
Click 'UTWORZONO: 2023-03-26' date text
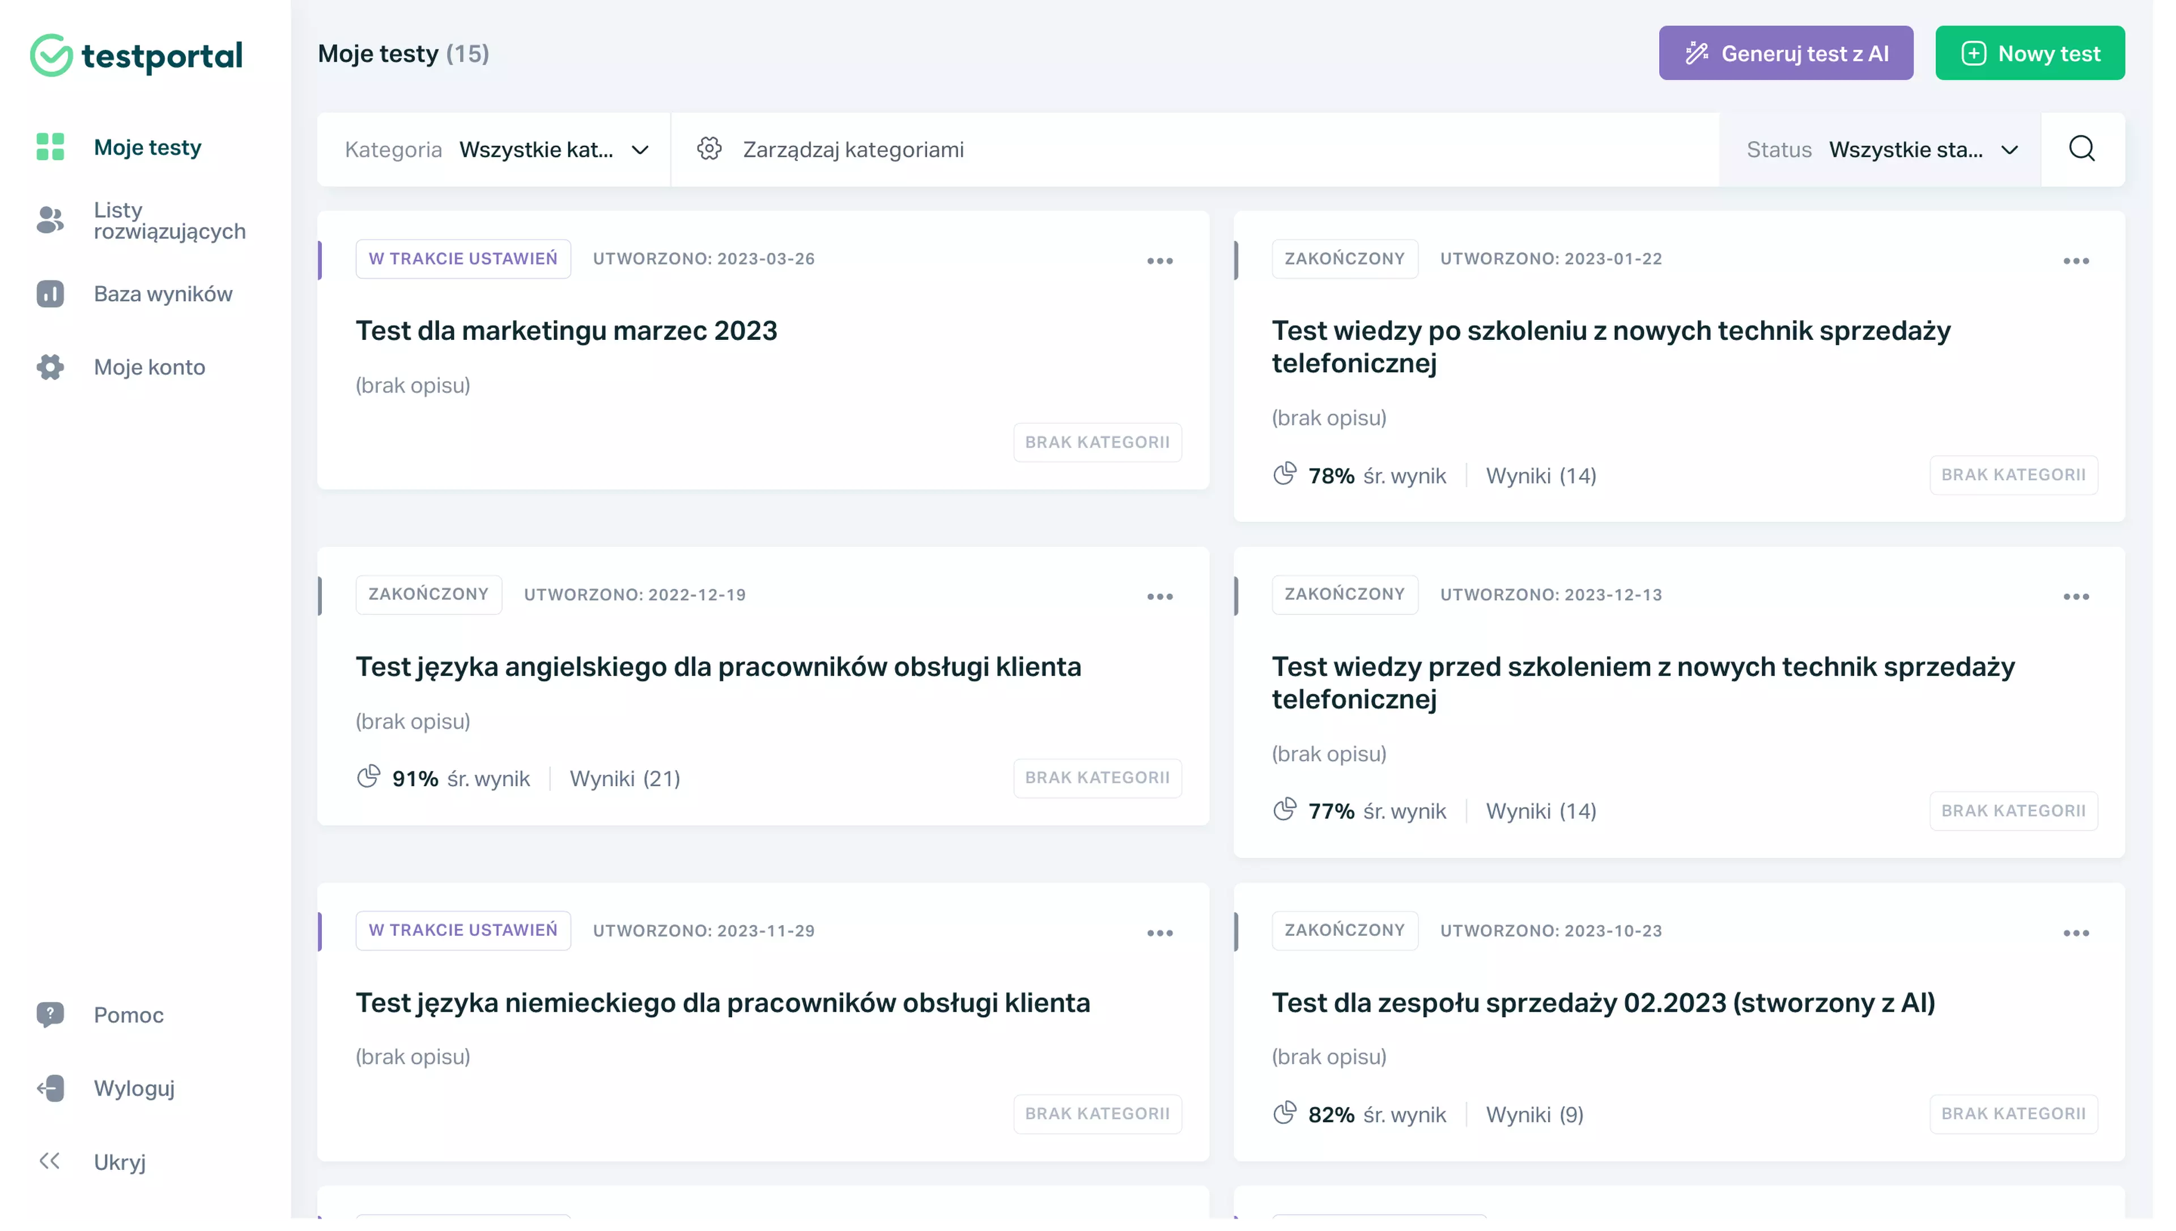(704, 259)
